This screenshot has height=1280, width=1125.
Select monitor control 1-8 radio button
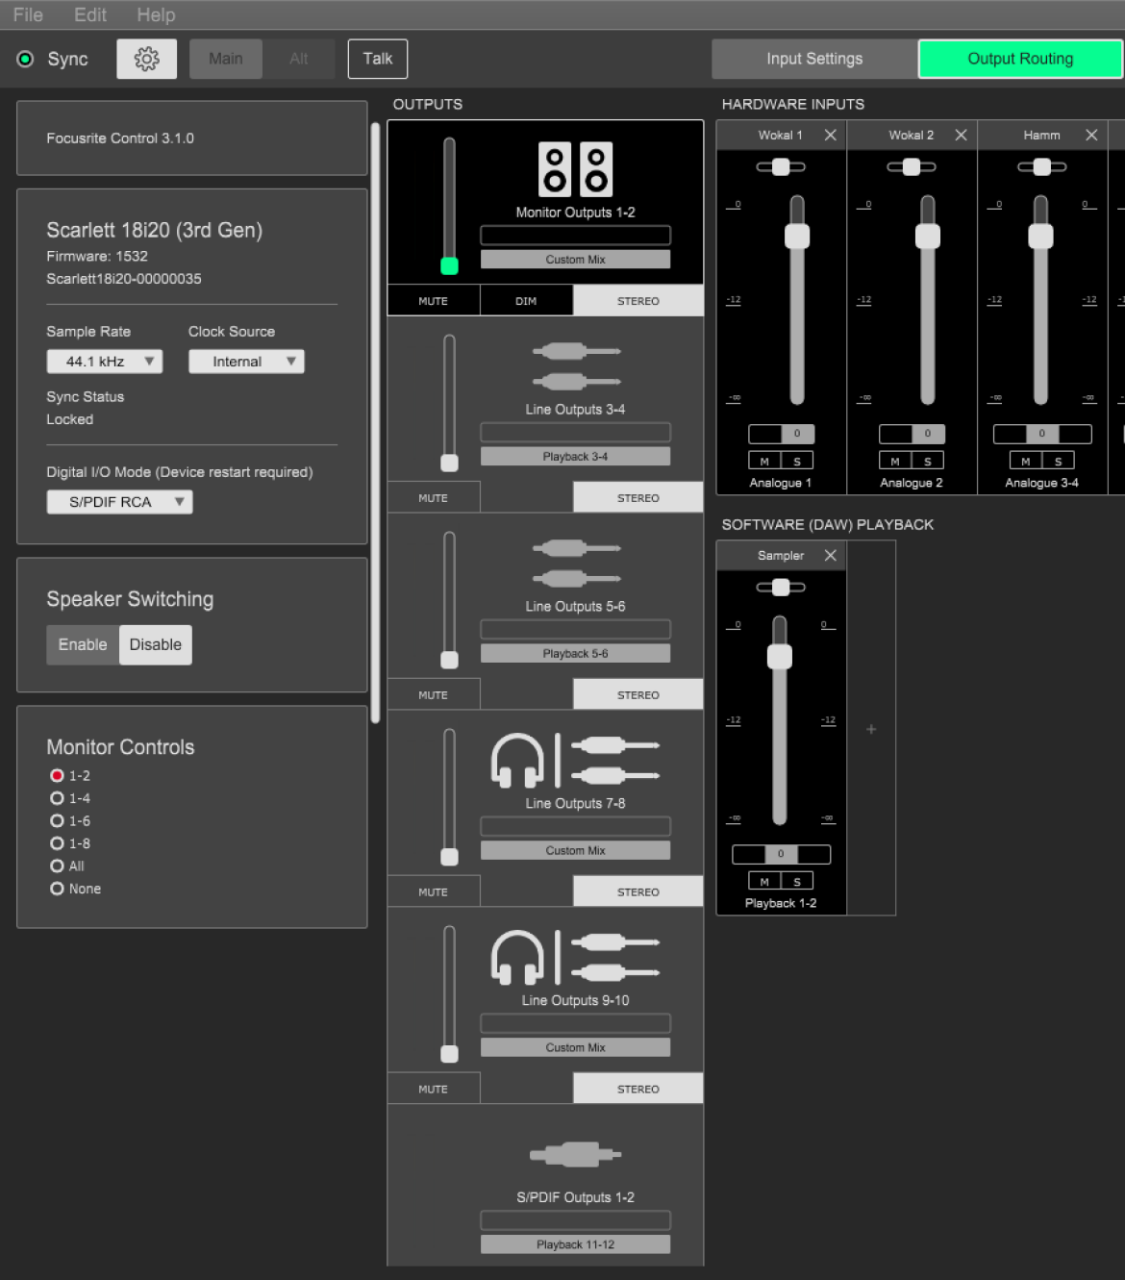click(x=57, y=843)
